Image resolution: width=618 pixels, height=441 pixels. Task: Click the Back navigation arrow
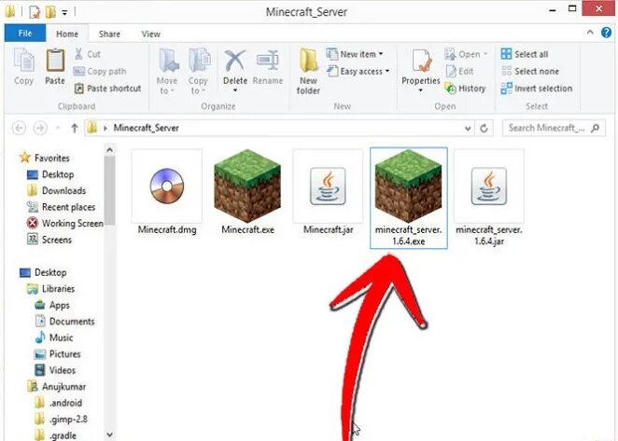point(19,128)
